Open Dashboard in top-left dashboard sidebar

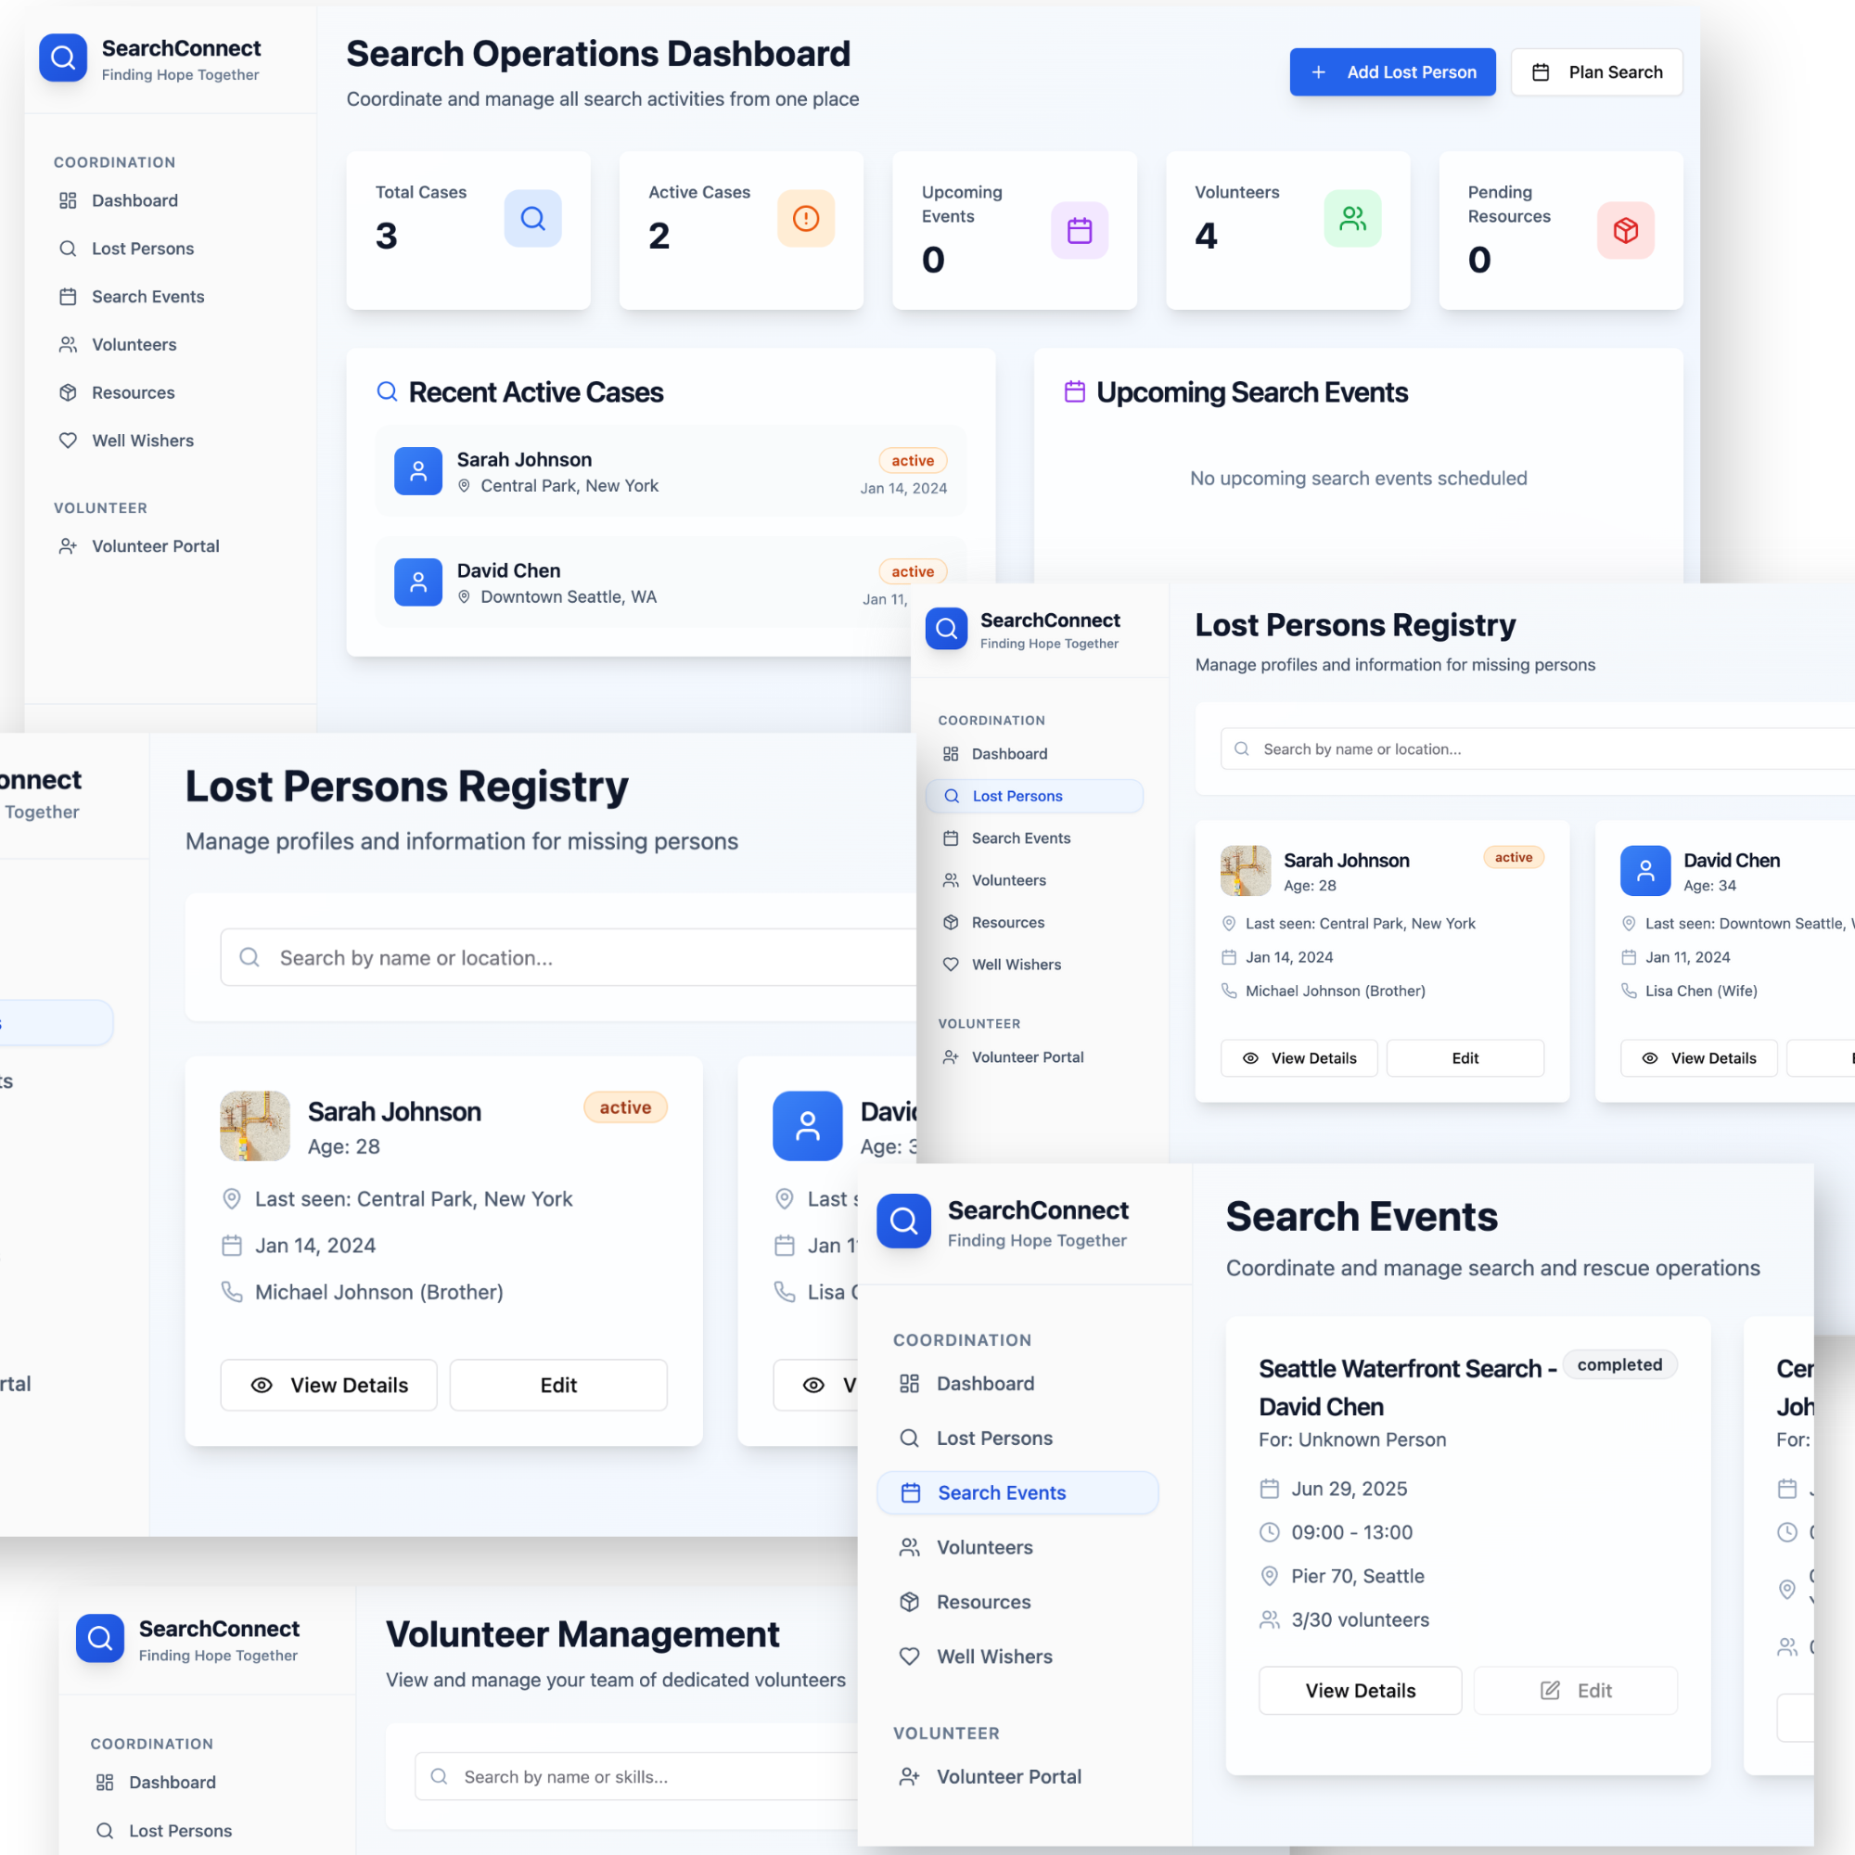point(134,200)
